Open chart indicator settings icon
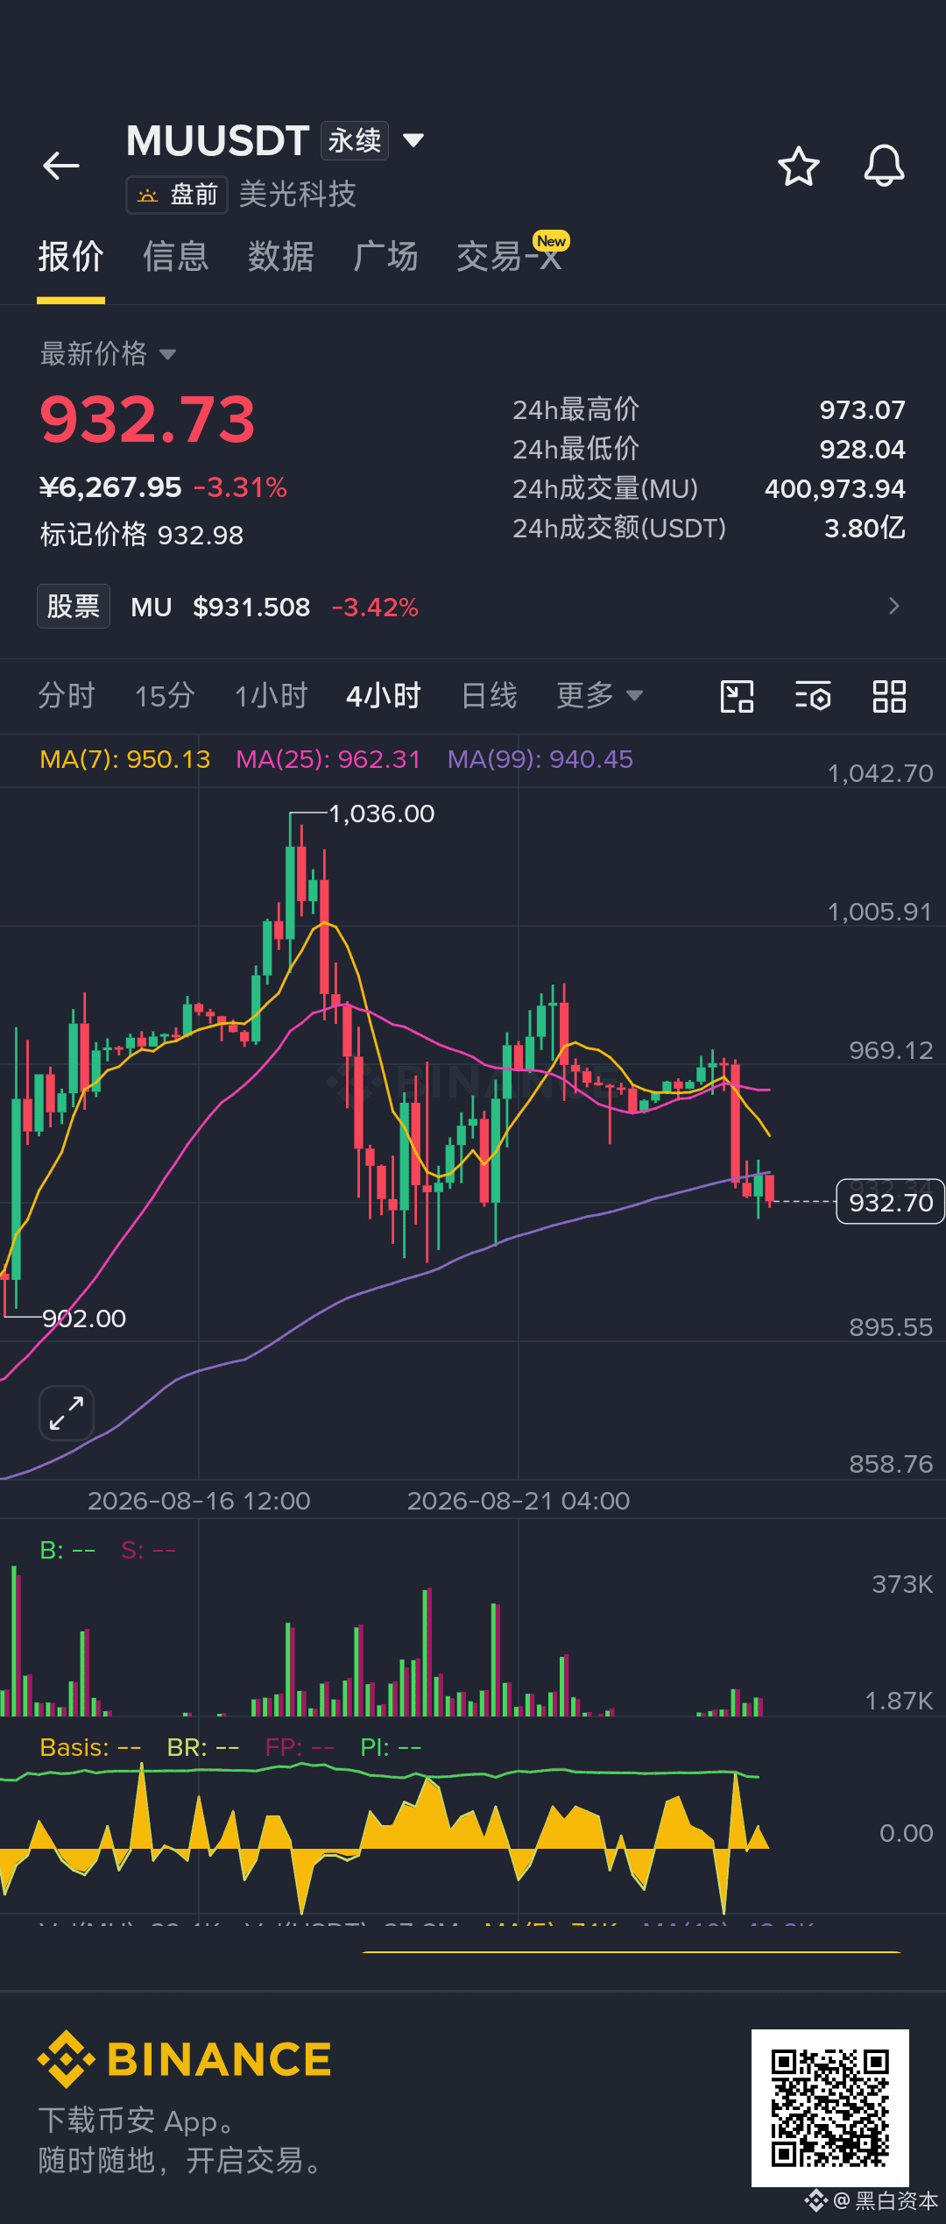The width and height of the screenshot is (946, 2224). [813, 697]
